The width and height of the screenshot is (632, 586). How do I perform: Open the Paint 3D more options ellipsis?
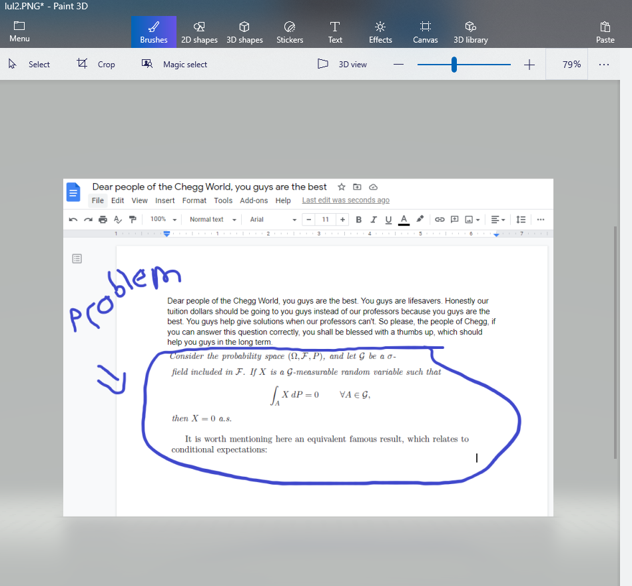point(604,65)
